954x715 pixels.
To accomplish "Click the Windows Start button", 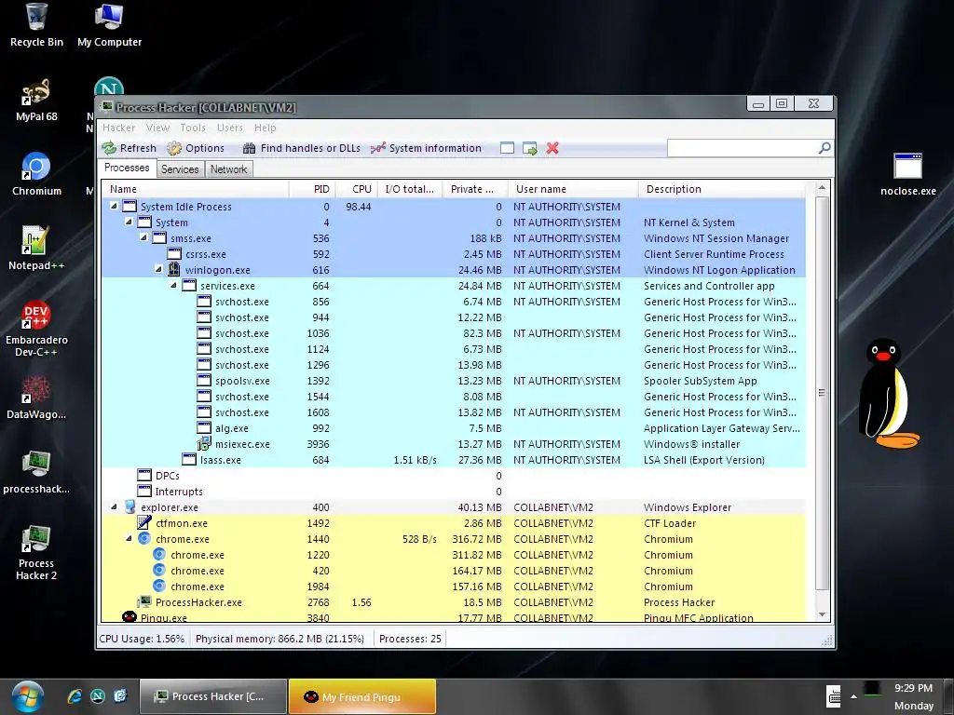I will 27,696.
